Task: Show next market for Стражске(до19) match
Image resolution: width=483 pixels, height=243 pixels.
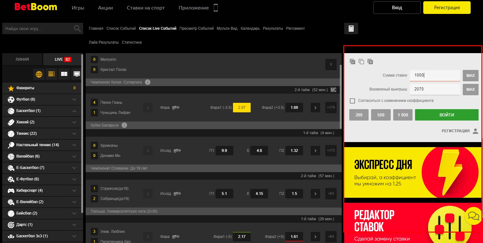Action: pos(315,194)
